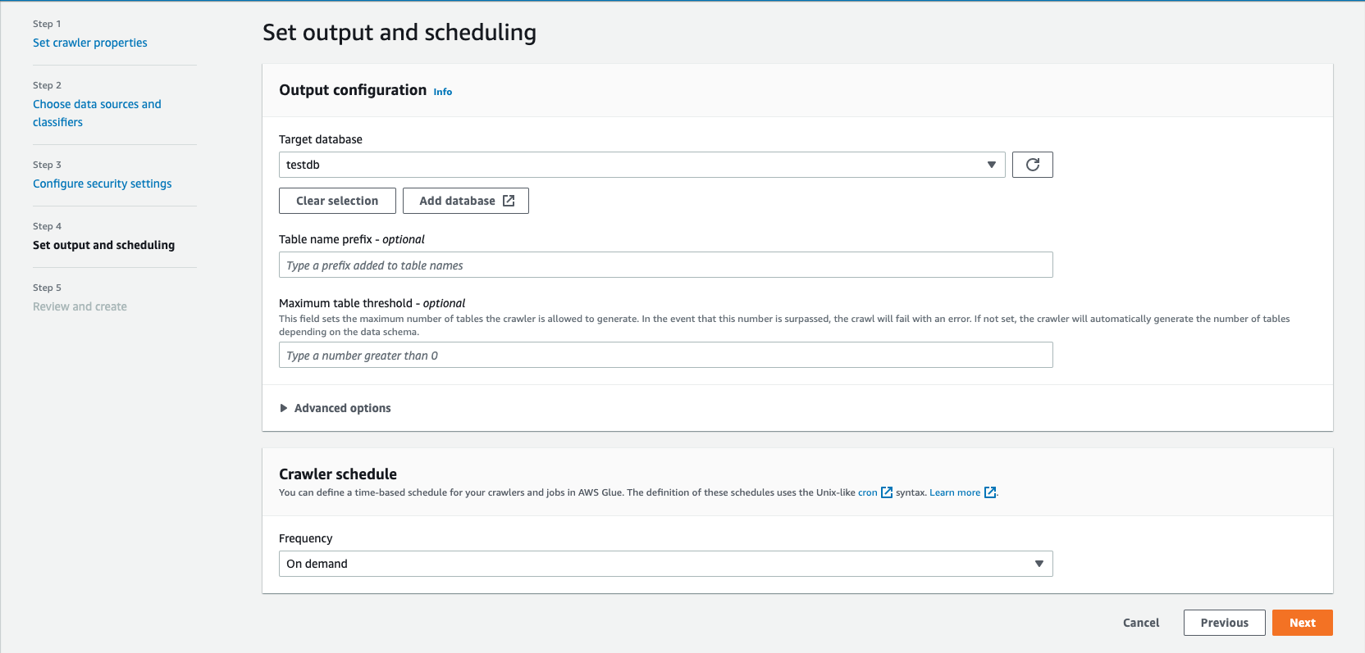Click the Maximum table threshold input
This screenshot has height=653, width=1365.
[665, 356]
